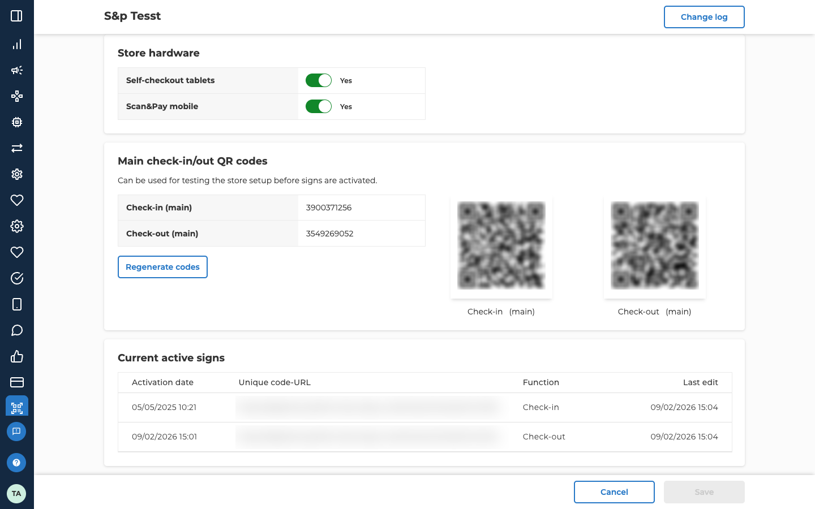Select check-out code 3549269052
The width and height of the screenshot is (815, 509).
point(329,234)
